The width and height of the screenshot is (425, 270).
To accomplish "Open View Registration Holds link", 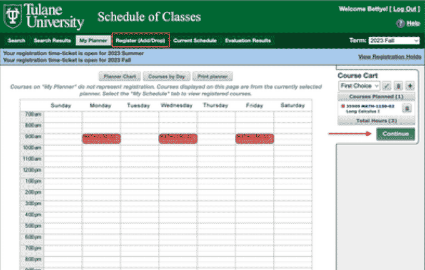I will click(389, 57).
